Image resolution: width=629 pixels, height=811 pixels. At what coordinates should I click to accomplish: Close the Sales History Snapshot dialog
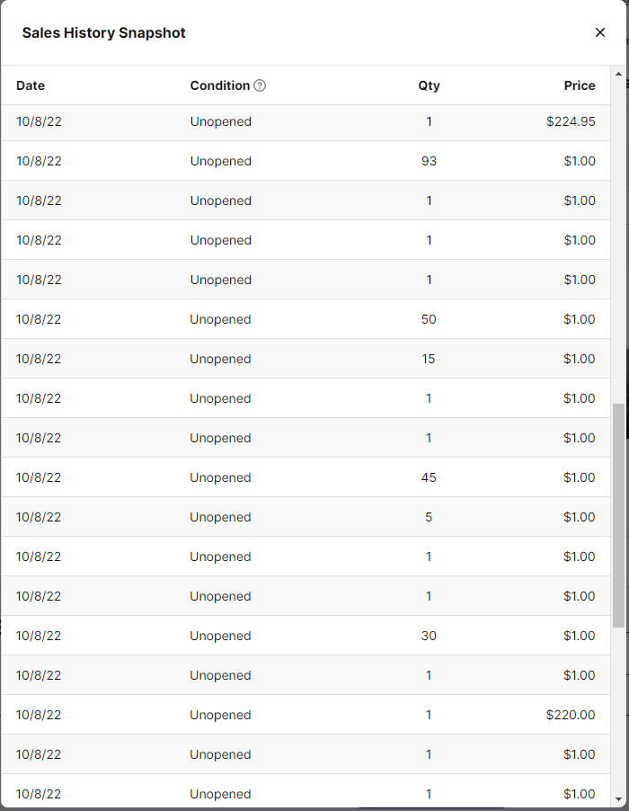tap(600, 32)
